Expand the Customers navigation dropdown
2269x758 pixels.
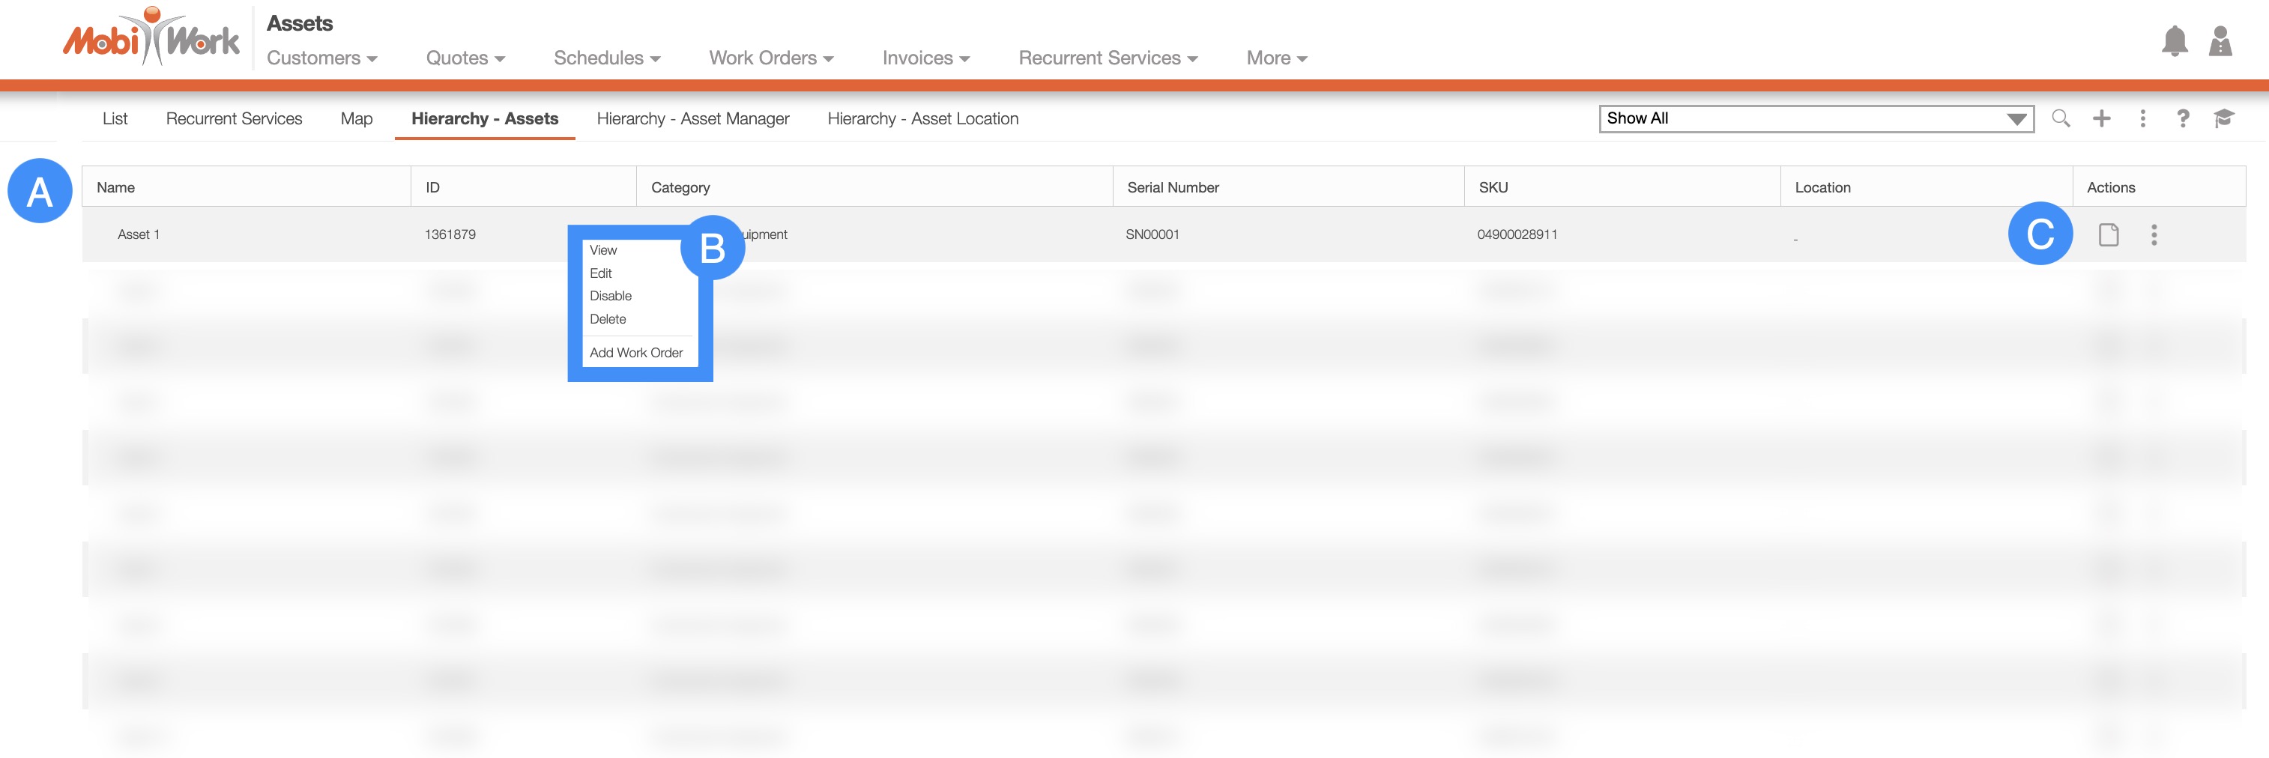[x=321, y=58]
